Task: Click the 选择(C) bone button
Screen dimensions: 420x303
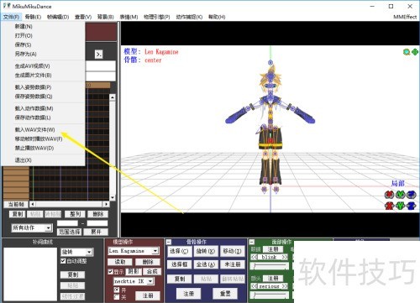Action: 179,251
